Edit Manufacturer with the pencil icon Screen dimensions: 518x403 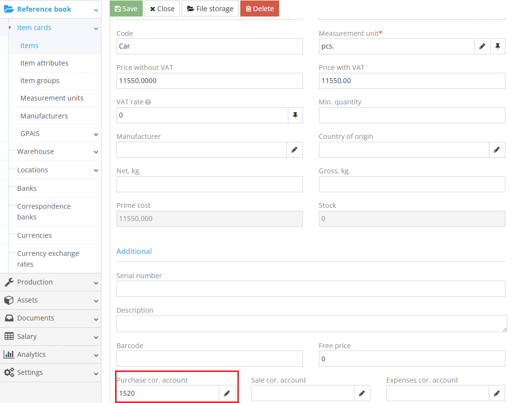(x=294, y=150)
